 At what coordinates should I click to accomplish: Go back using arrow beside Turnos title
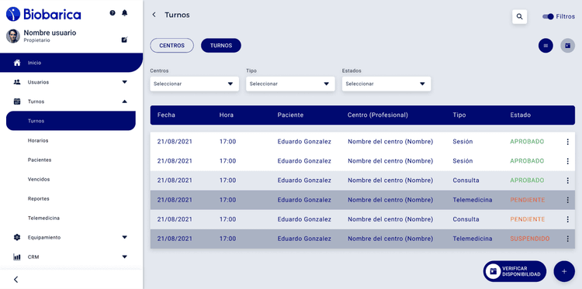(154, 15)
